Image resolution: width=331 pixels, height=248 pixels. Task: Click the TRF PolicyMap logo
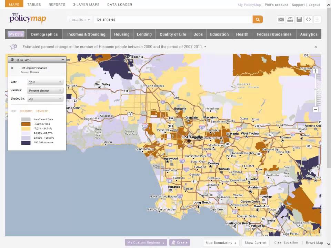pos(28,19)
